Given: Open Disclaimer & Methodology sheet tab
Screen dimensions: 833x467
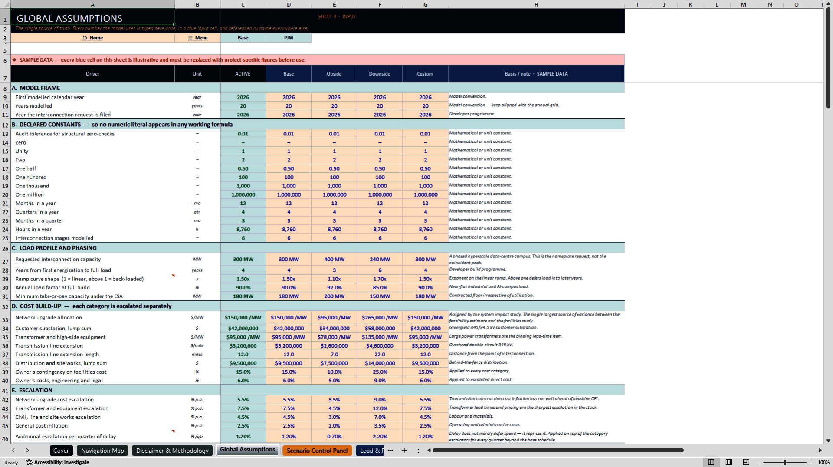Looking at the screenshot, I should pyautogui.click(x=172, y=451).
